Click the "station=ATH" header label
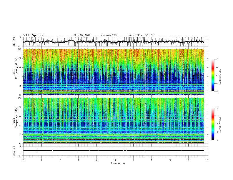 pos(109,35)
